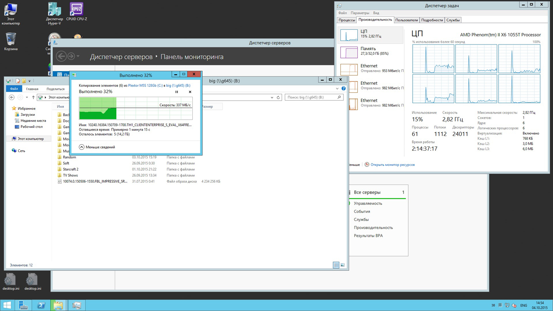Screen dimensions: 553x311
Task: Open recent locations dropdown in Explorer
Action: (x=27, y=98)
